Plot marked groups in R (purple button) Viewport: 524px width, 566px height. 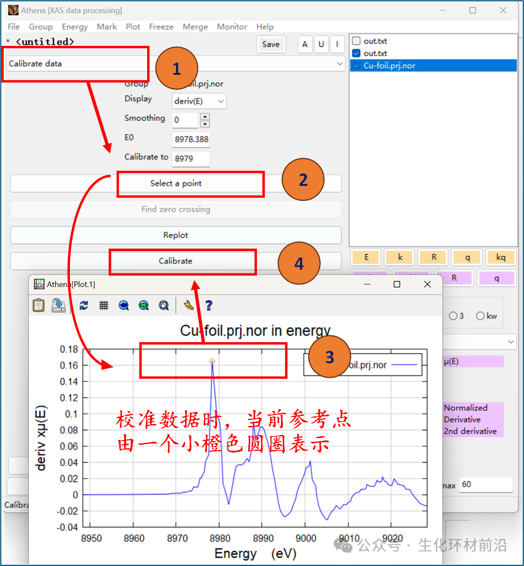coord(454,278)
